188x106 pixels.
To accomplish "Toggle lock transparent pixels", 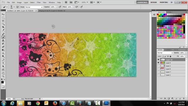I will 163,56.
